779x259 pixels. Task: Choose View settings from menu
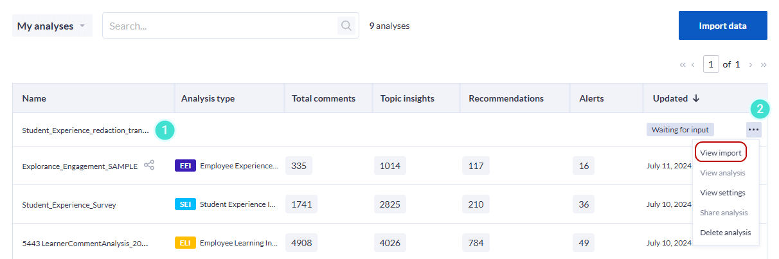click(722, 192)
